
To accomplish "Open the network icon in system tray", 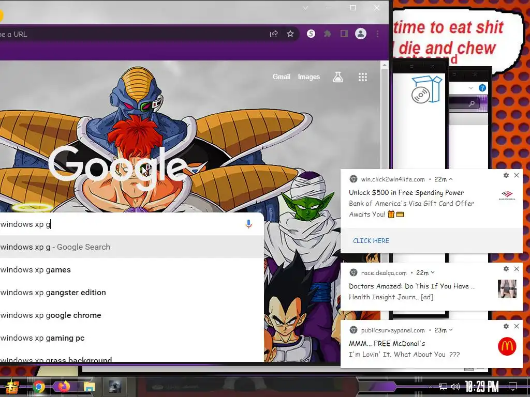I will [x=443, y=387].
